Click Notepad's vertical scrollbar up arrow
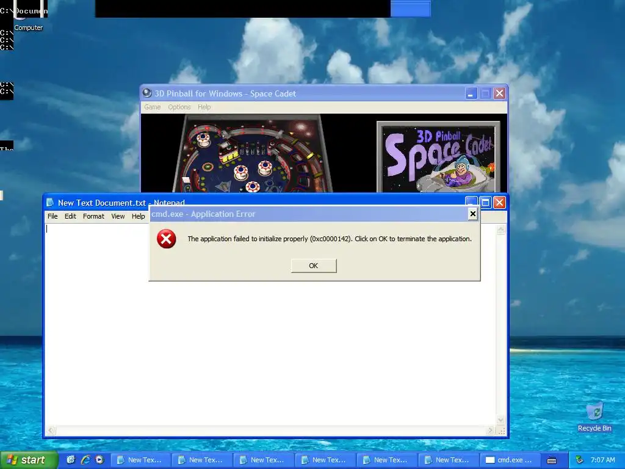The image size is (625, 469). 501,230
